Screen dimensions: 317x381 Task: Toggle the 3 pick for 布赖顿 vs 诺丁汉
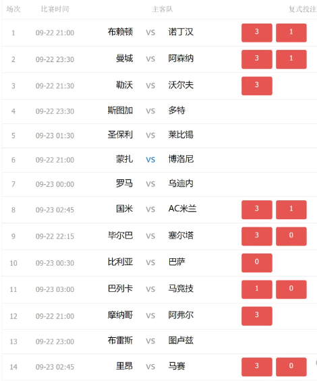point(257,33)
